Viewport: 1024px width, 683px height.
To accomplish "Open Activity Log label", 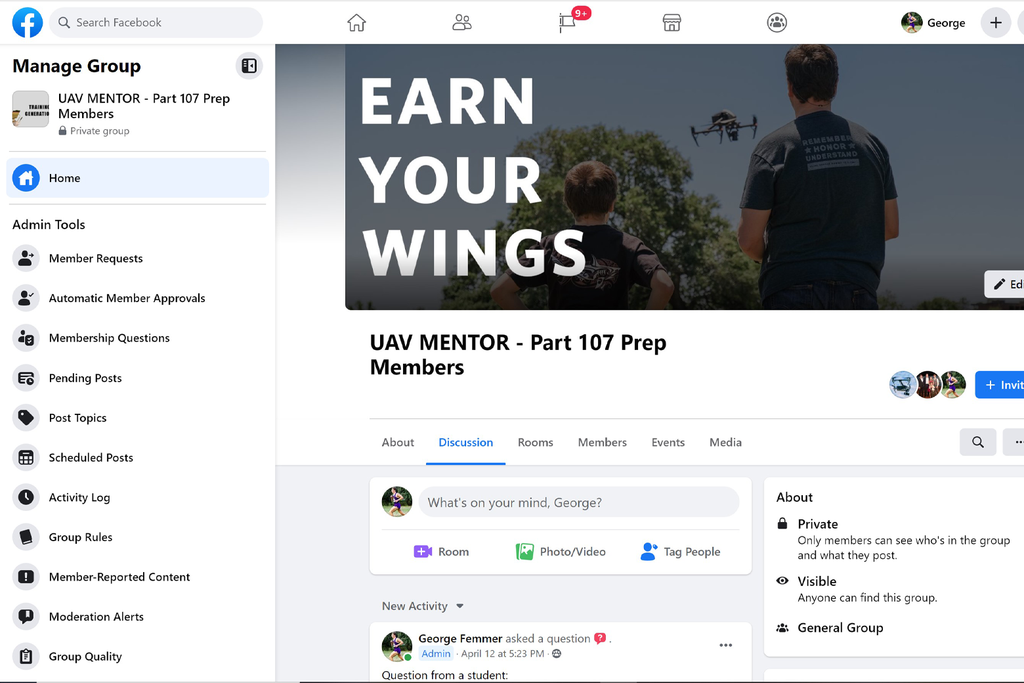I will point(79,498).
